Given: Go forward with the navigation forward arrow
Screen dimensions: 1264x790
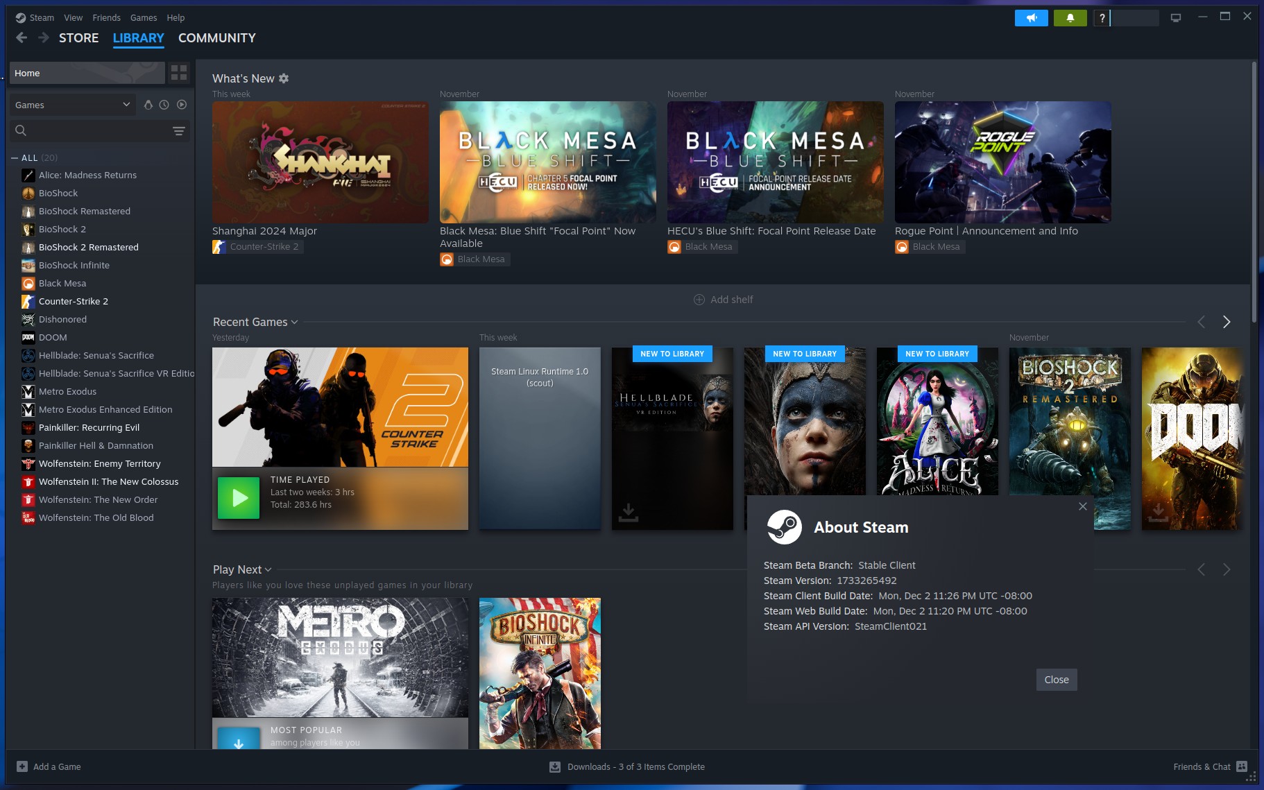Looking at the screenshot, I should click(x=43, y=37).
